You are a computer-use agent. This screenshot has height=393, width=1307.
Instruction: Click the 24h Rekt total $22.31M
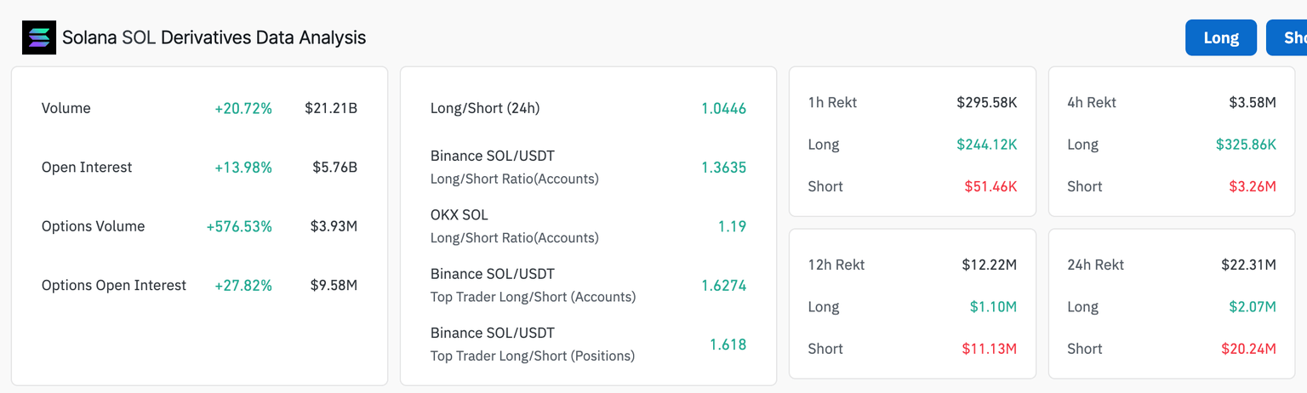tap(1248, 265)
